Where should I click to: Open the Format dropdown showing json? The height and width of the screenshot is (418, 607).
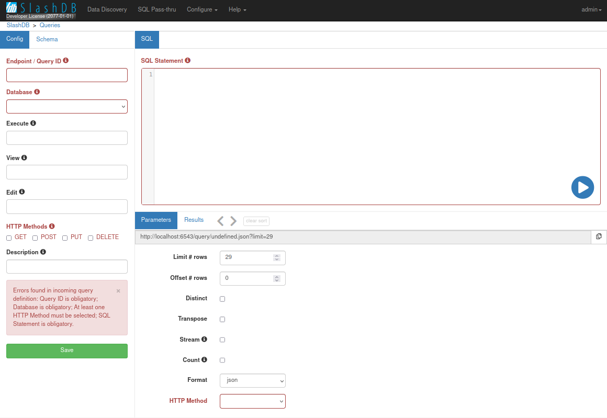click(252, 380)
